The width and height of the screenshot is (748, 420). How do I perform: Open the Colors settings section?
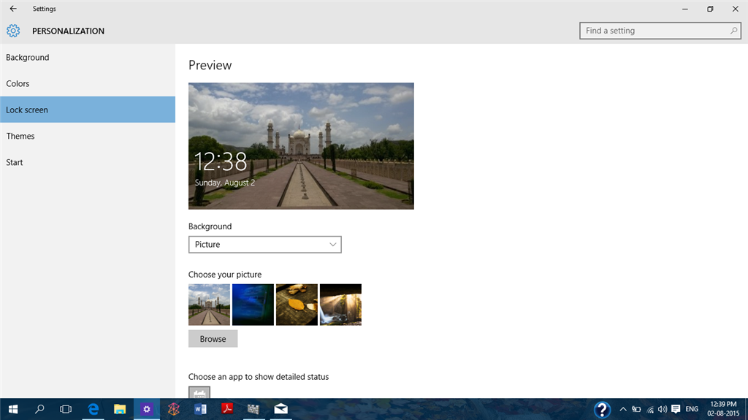[88, 83]
